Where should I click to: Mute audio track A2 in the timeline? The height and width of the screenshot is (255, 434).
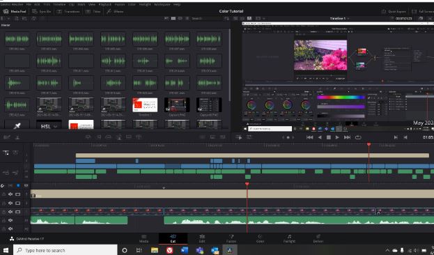pos(10,229)
